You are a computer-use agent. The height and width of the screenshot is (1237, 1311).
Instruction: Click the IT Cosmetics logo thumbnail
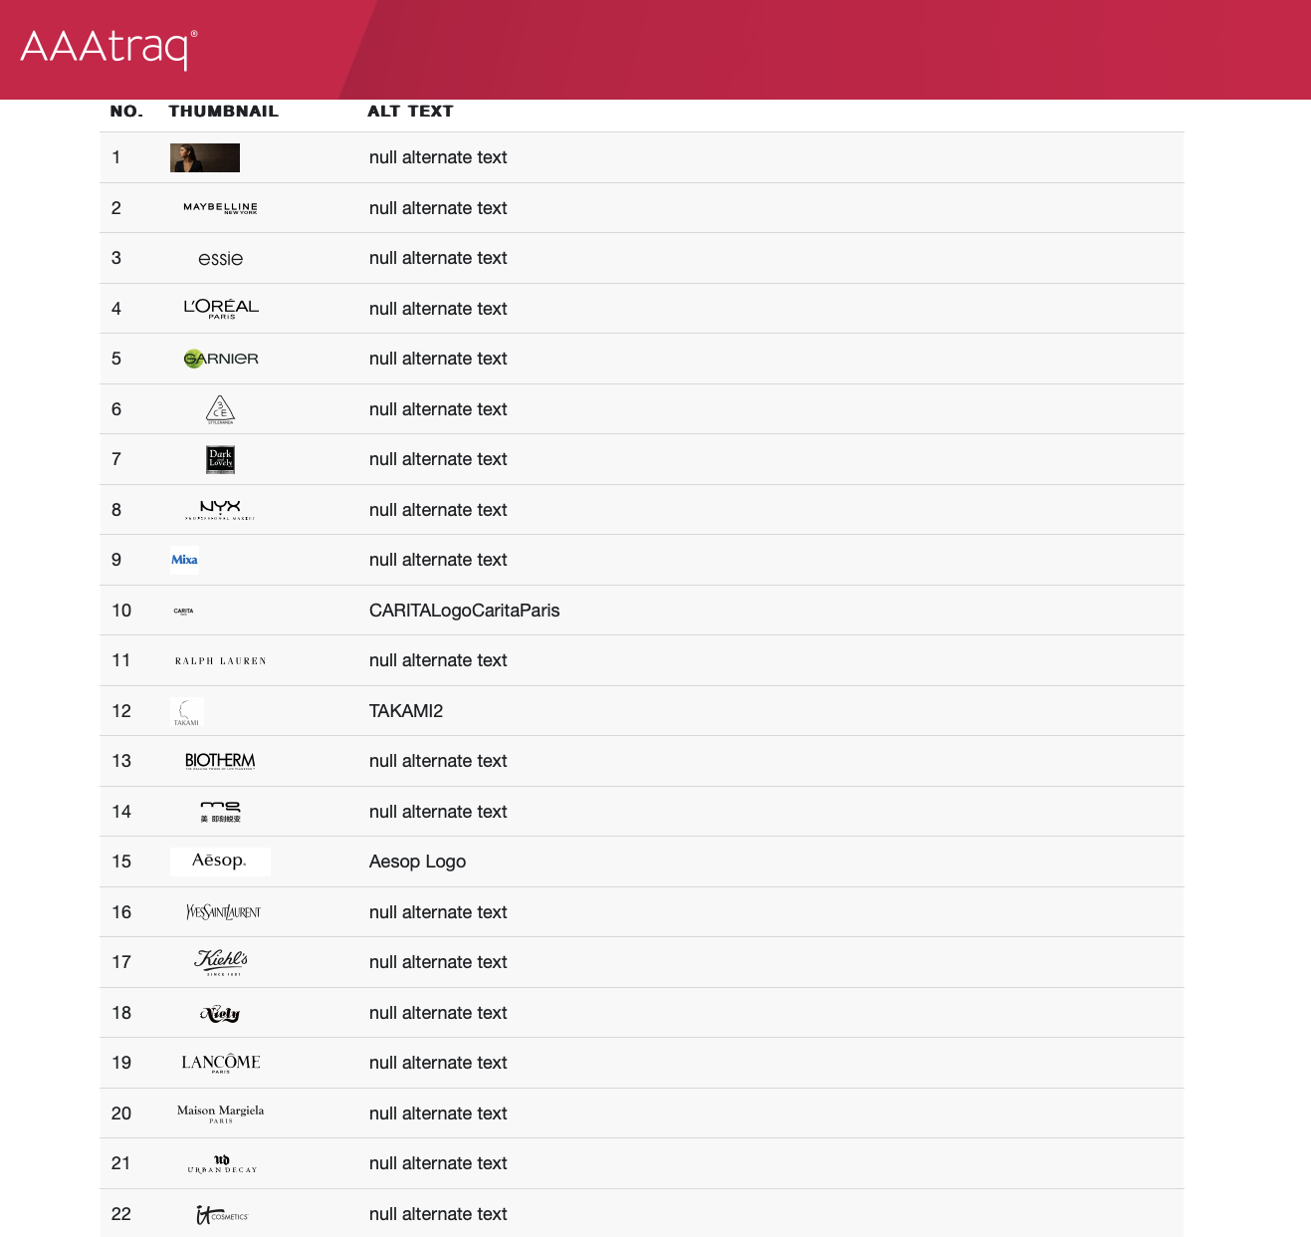(222, 1214)
